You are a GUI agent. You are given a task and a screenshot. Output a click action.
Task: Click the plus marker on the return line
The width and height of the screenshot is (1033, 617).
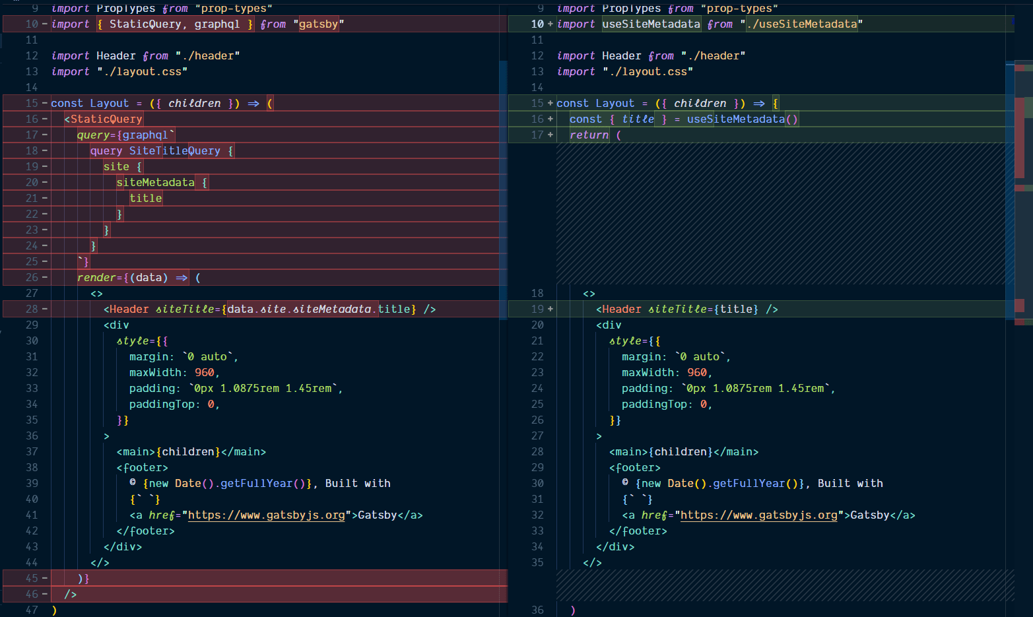pos(549,135)
